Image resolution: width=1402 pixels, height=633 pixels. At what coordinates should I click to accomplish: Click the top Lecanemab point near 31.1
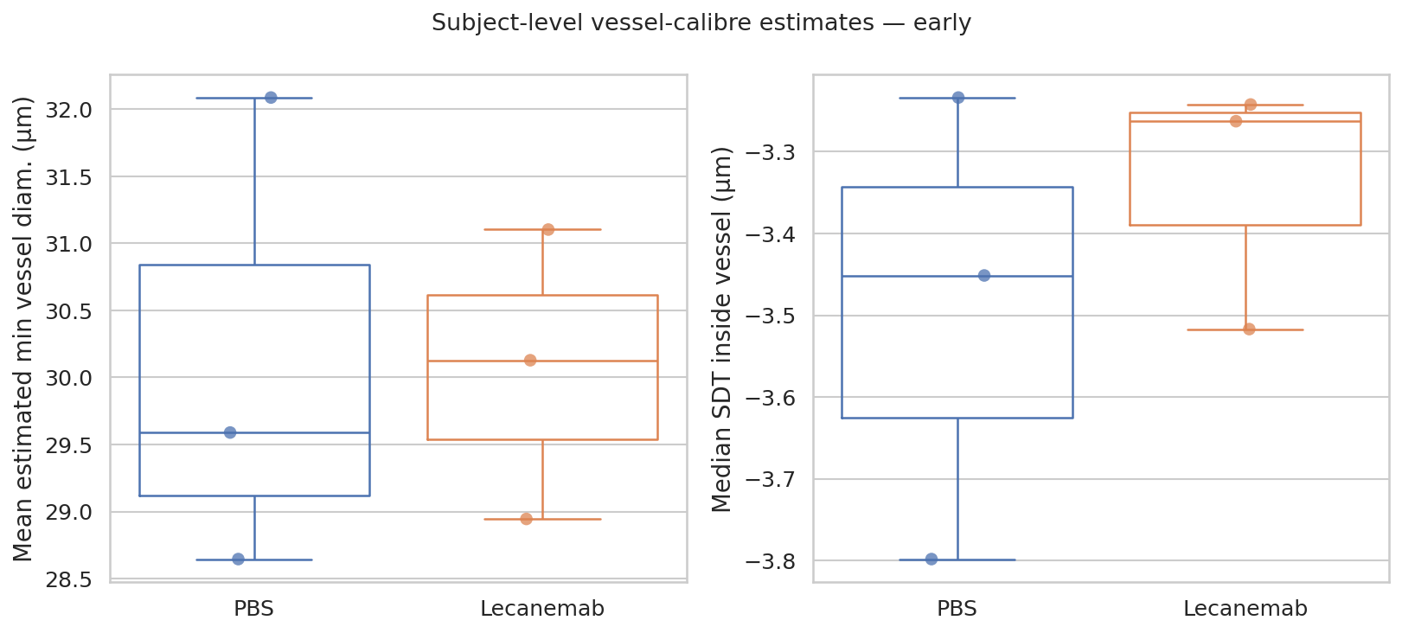coord(548,229)
